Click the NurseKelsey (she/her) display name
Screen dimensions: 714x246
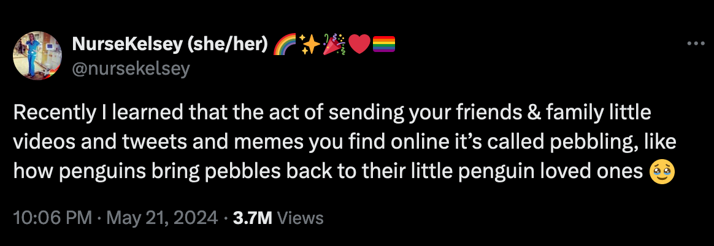[x=169, y=44]
